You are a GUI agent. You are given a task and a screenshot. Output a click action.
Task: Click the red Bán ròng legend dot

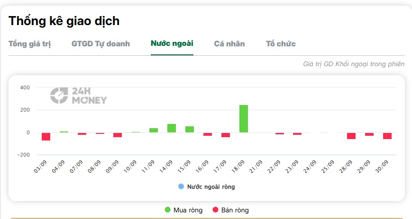click(215, 210)
